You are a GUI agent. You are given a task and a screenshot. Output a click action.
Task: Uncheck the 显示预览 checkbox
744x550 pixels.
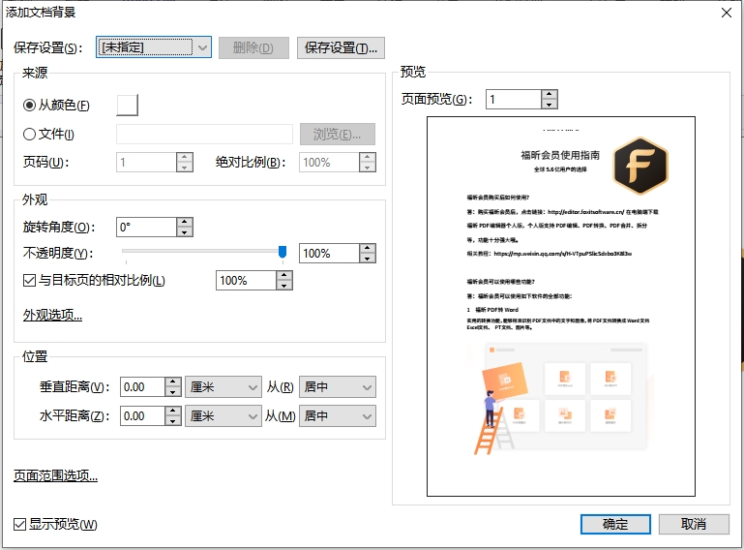pos(20,525)
